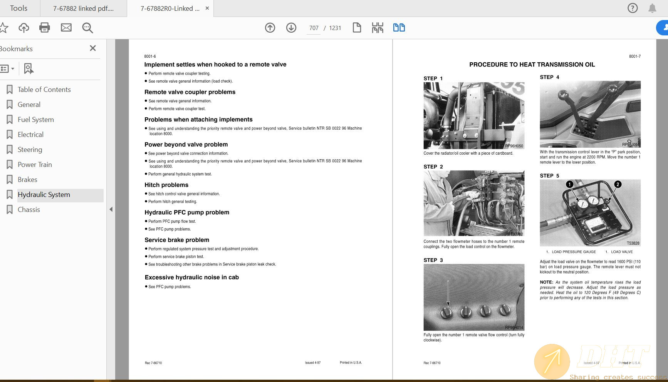Screen dimensions: 668x382
Task: Add new bookmark with find bookmark icon
Action: coord(29,69)
